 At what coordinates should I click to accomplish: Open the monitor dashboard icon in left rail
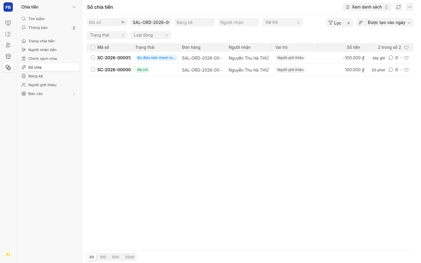[8, 23]
